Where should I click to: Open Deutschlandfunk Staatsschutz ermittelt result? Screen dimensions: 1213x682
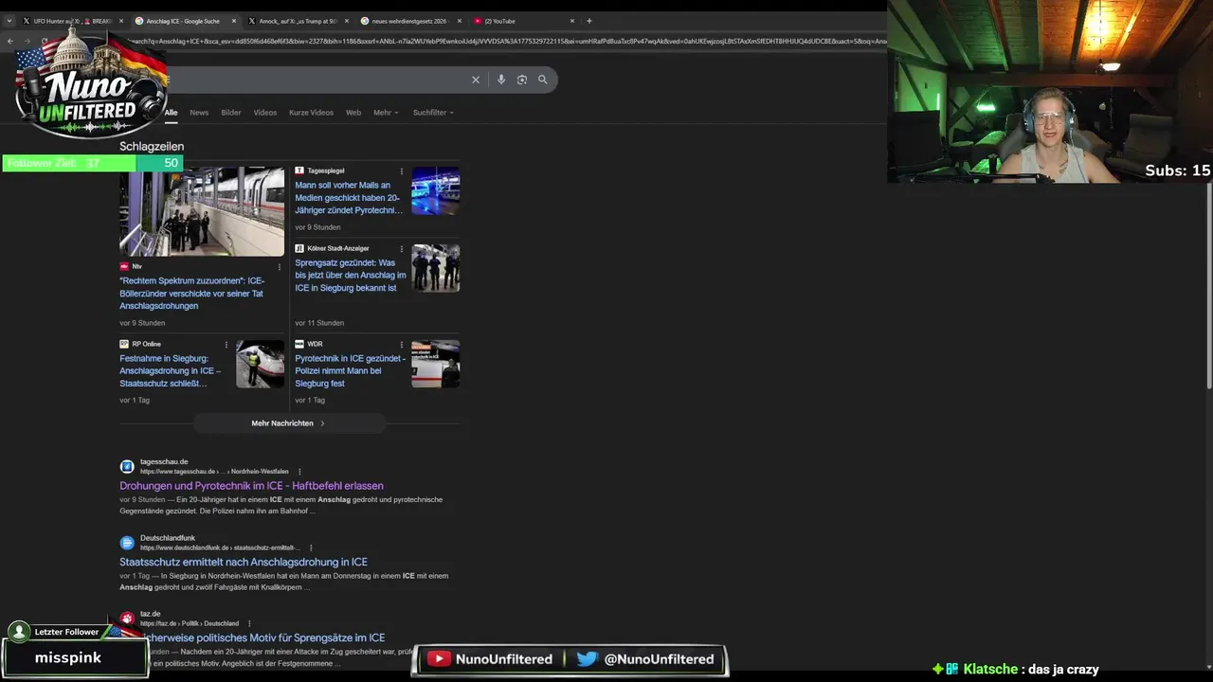[244, 562]
